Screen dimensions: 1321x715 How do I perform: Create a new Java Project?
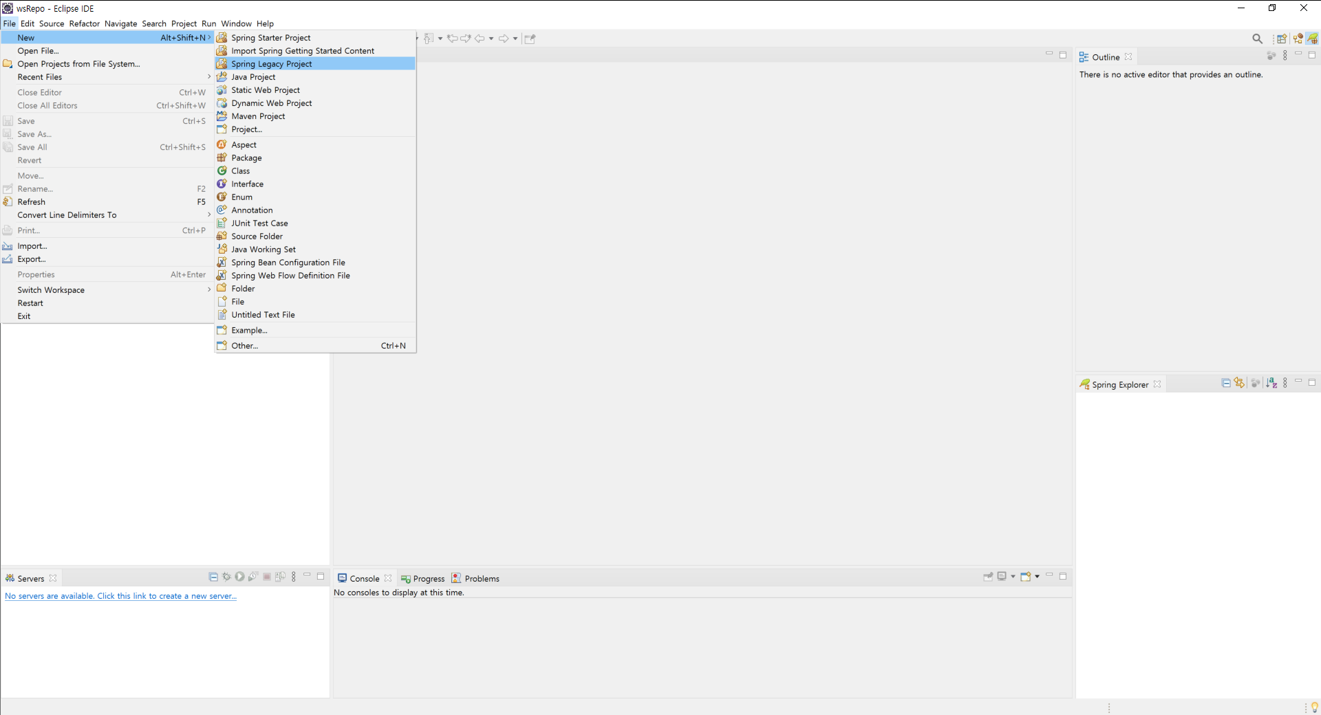tap(315, 77)
